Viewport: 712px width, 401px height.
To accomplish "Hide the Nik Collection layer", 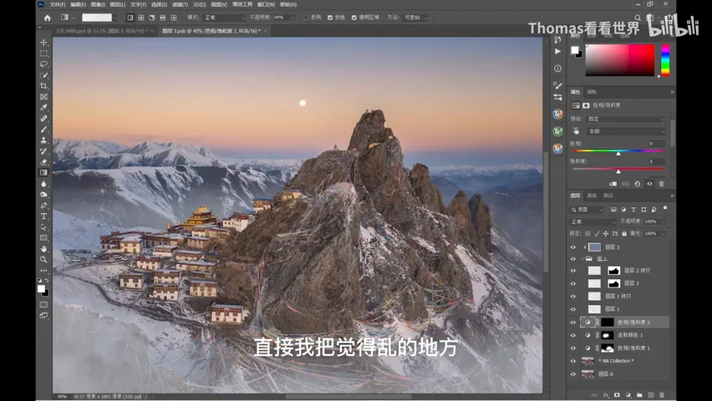I will [573, 362].
